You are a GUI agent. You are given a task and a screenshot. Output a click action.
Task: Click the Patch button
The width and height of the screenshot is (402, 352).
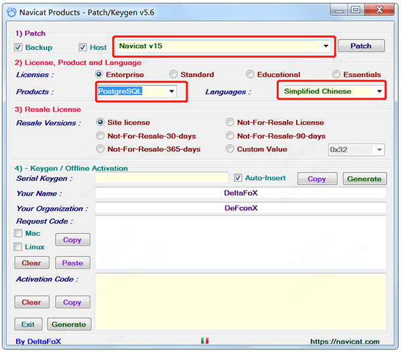pyautogui.click(x=361, y=46)
